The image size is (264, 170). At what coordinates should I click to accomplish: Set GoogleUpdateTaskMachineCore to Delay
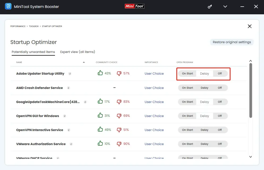coord(205,102)
